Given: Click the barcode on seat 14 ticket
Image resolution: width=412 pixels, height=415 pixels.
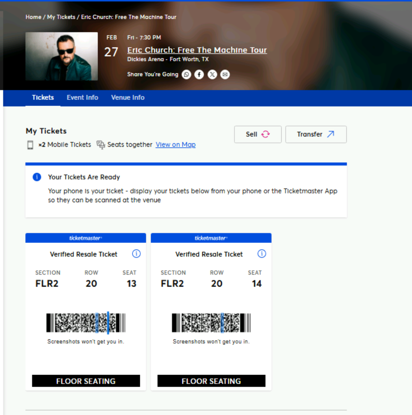Looking at the screenshot, I should [211, 323].
